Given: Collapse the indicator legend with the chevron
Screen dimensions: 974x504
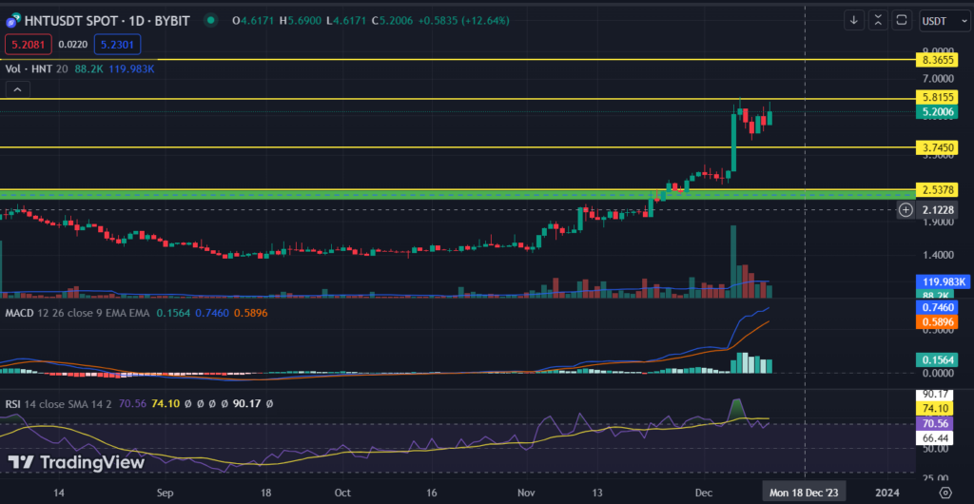Looking at the screenshot, I should point(17,90).
